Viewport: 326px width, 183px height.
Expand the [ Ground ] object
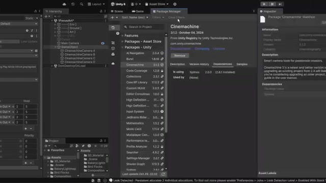pyautogui.click(x=55, y=28)
